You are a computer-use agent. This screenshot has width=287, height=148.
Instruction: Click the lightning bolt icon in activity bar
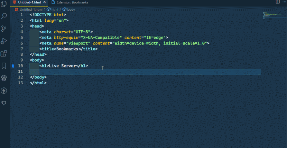(x=4, y=91)
